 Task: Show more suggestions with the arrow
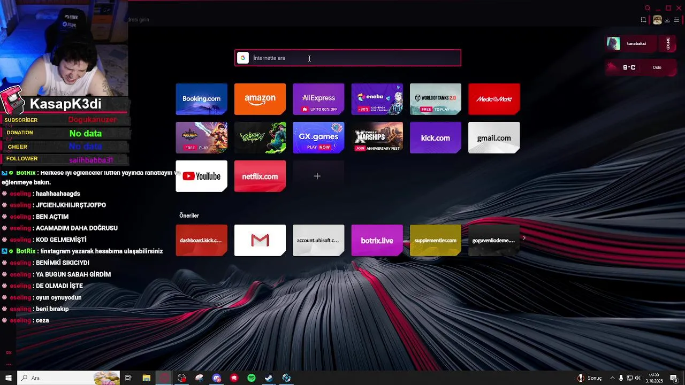pos(524,238)
